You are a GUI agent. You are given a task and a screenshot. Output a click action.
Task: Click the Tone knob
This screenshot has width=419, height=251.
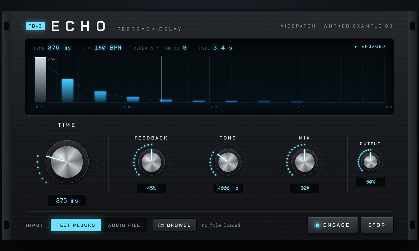tap(228, 162)
